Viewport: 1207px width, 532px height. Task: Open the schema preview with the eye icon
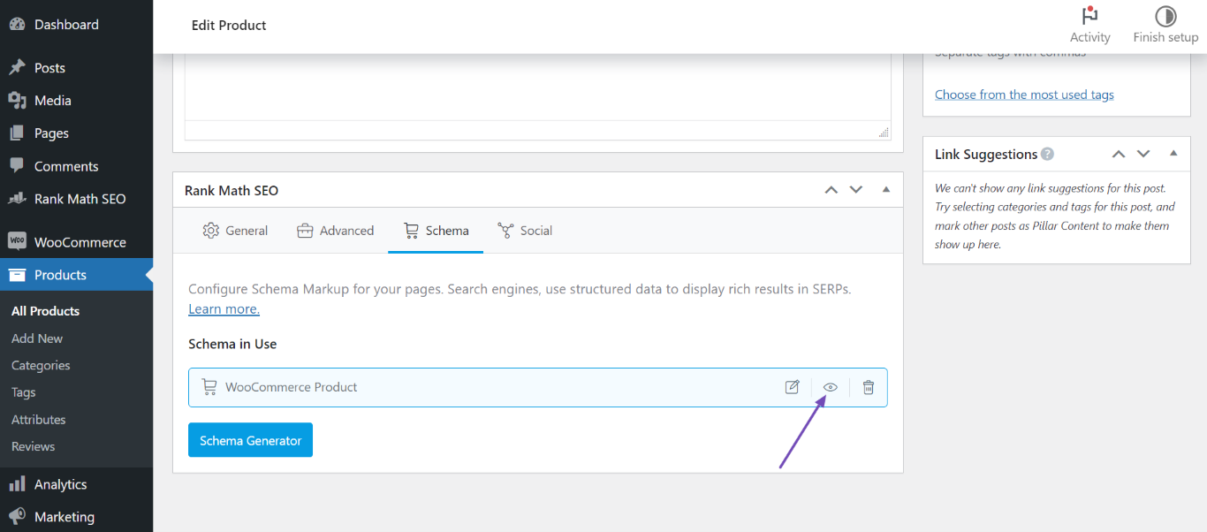(829, 387)
